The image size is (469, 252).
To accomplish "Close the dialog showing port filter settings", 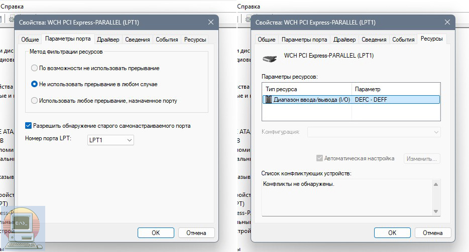I will tap(210, 23).
